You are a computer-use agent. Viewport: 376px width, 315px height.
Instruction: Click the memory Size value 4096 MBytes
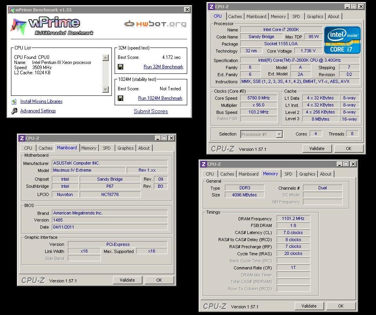(245, 195)
